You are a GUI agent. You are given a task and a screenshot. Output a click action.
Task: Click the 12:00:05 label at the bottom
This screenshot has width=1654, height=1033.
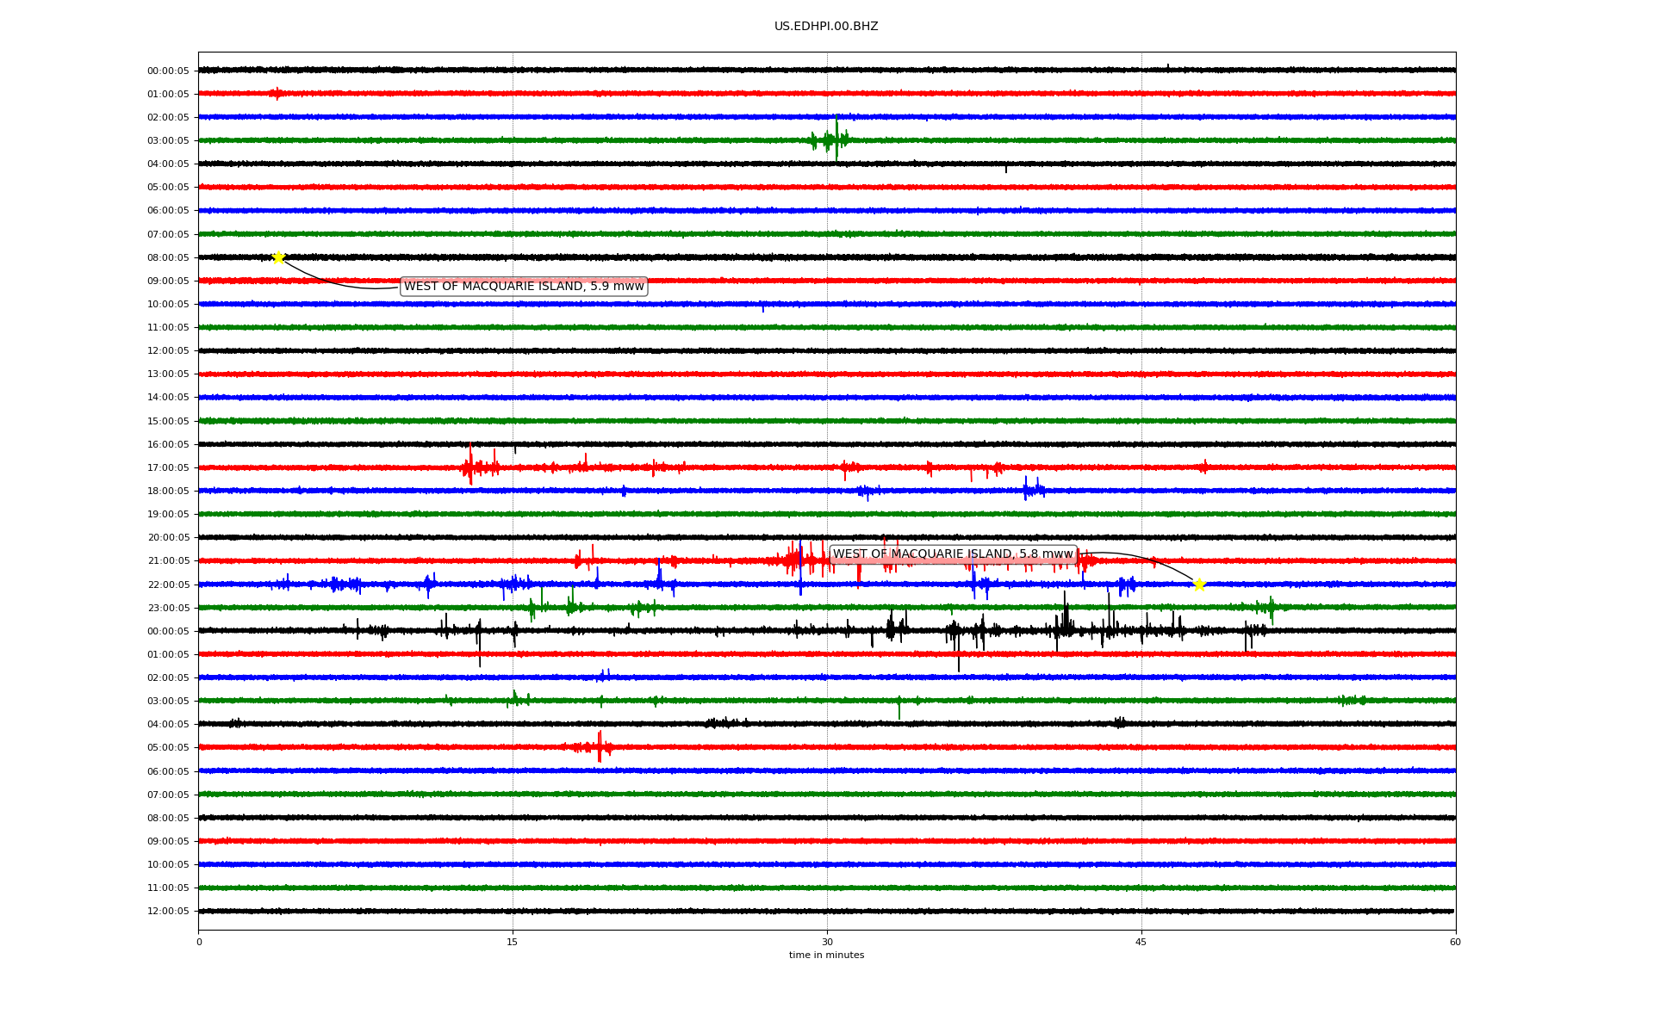tap(168, 912)
